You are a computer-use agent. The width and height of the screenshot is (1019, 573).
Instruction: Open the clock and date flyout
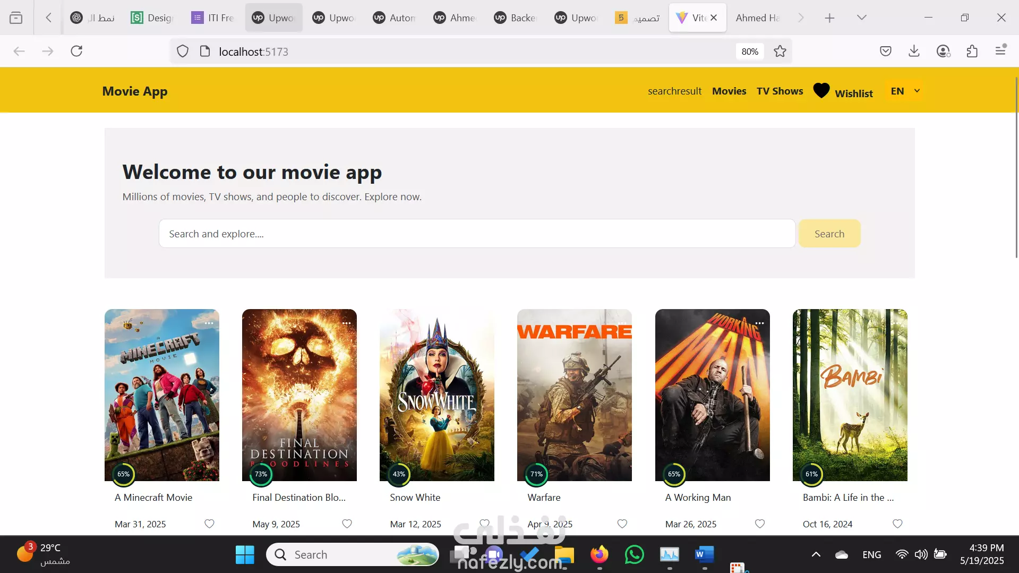982,554
